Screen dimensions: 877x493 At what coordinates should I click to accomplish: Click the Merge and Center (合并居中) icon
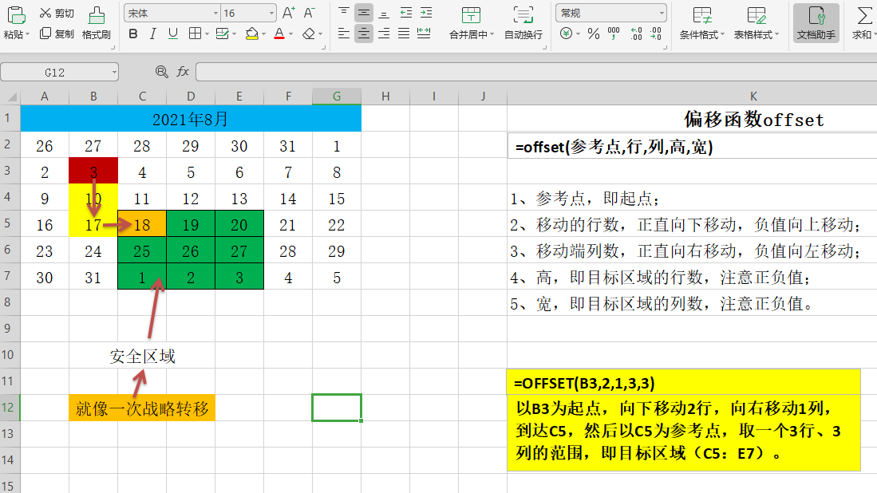pos(470,15)
